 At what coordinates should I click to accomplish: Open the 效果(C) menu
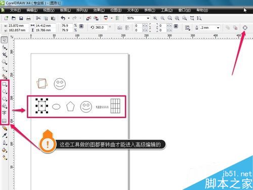[99, 10]
